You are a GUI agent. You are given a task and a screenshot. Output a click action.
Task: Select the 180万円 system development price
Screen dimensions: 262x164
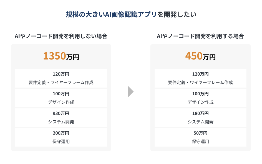(200, 113)
